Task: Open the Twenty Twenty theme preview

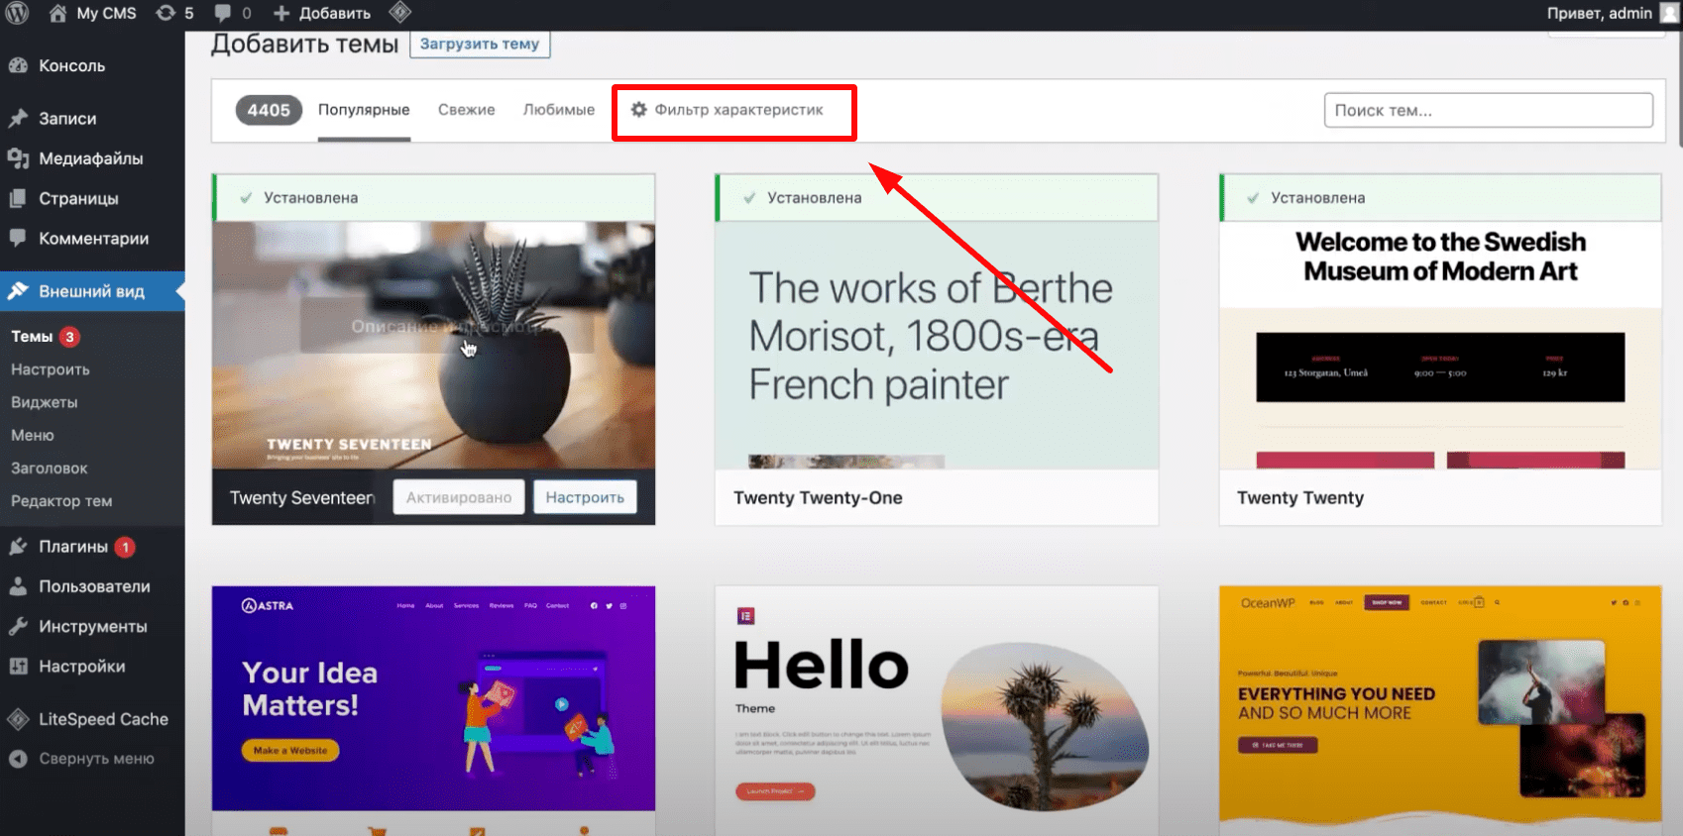Action: [1440, 345]
